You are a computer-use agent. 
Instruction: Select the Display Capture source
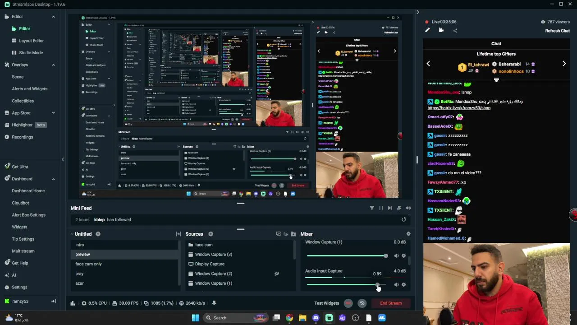point(210,264)
